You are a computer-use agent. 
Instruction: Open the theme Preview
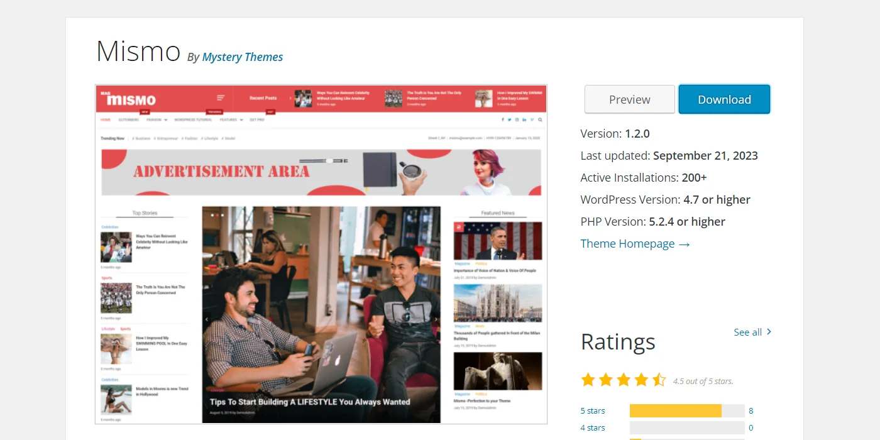click(629, 99)
